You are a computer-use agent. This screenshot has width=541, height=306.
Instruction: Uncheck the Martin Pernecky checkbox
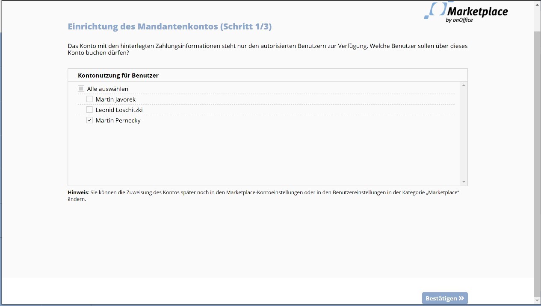(x=89, y=120)
